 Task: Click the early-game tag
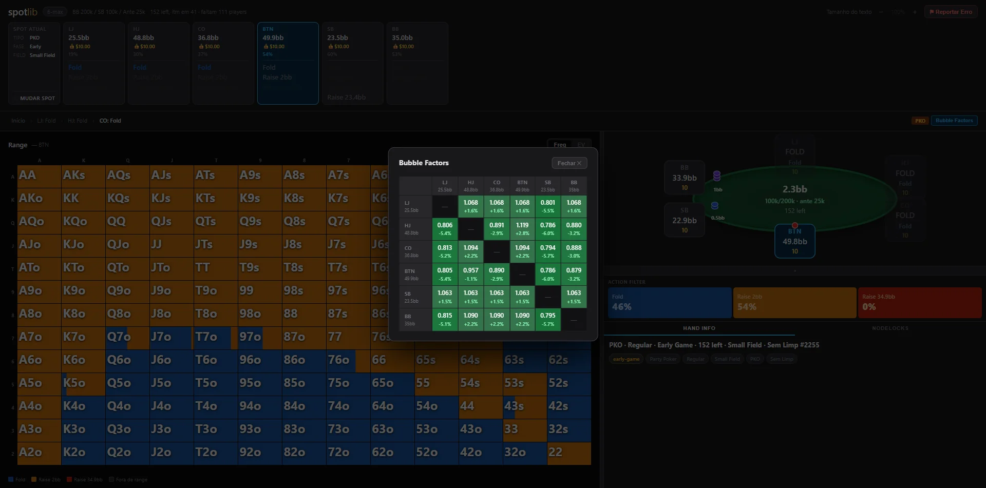pos(626,359)
